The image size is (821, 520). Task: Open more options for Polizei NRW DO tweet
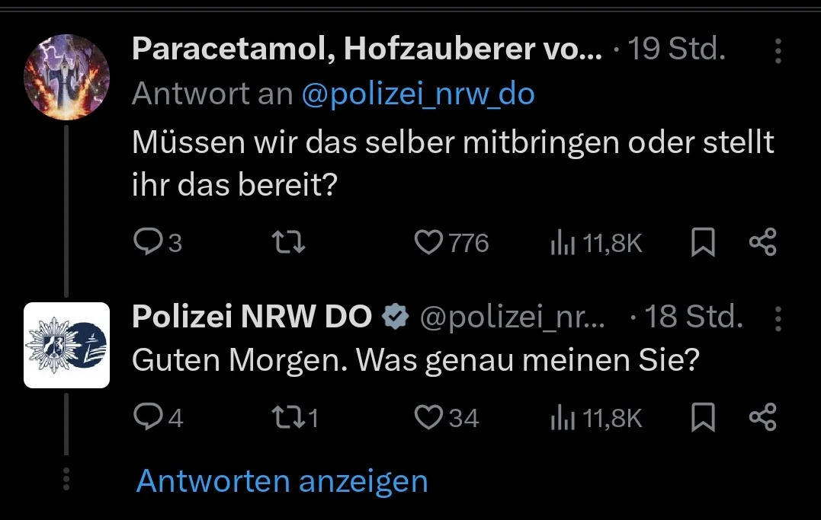click(778, 318)
